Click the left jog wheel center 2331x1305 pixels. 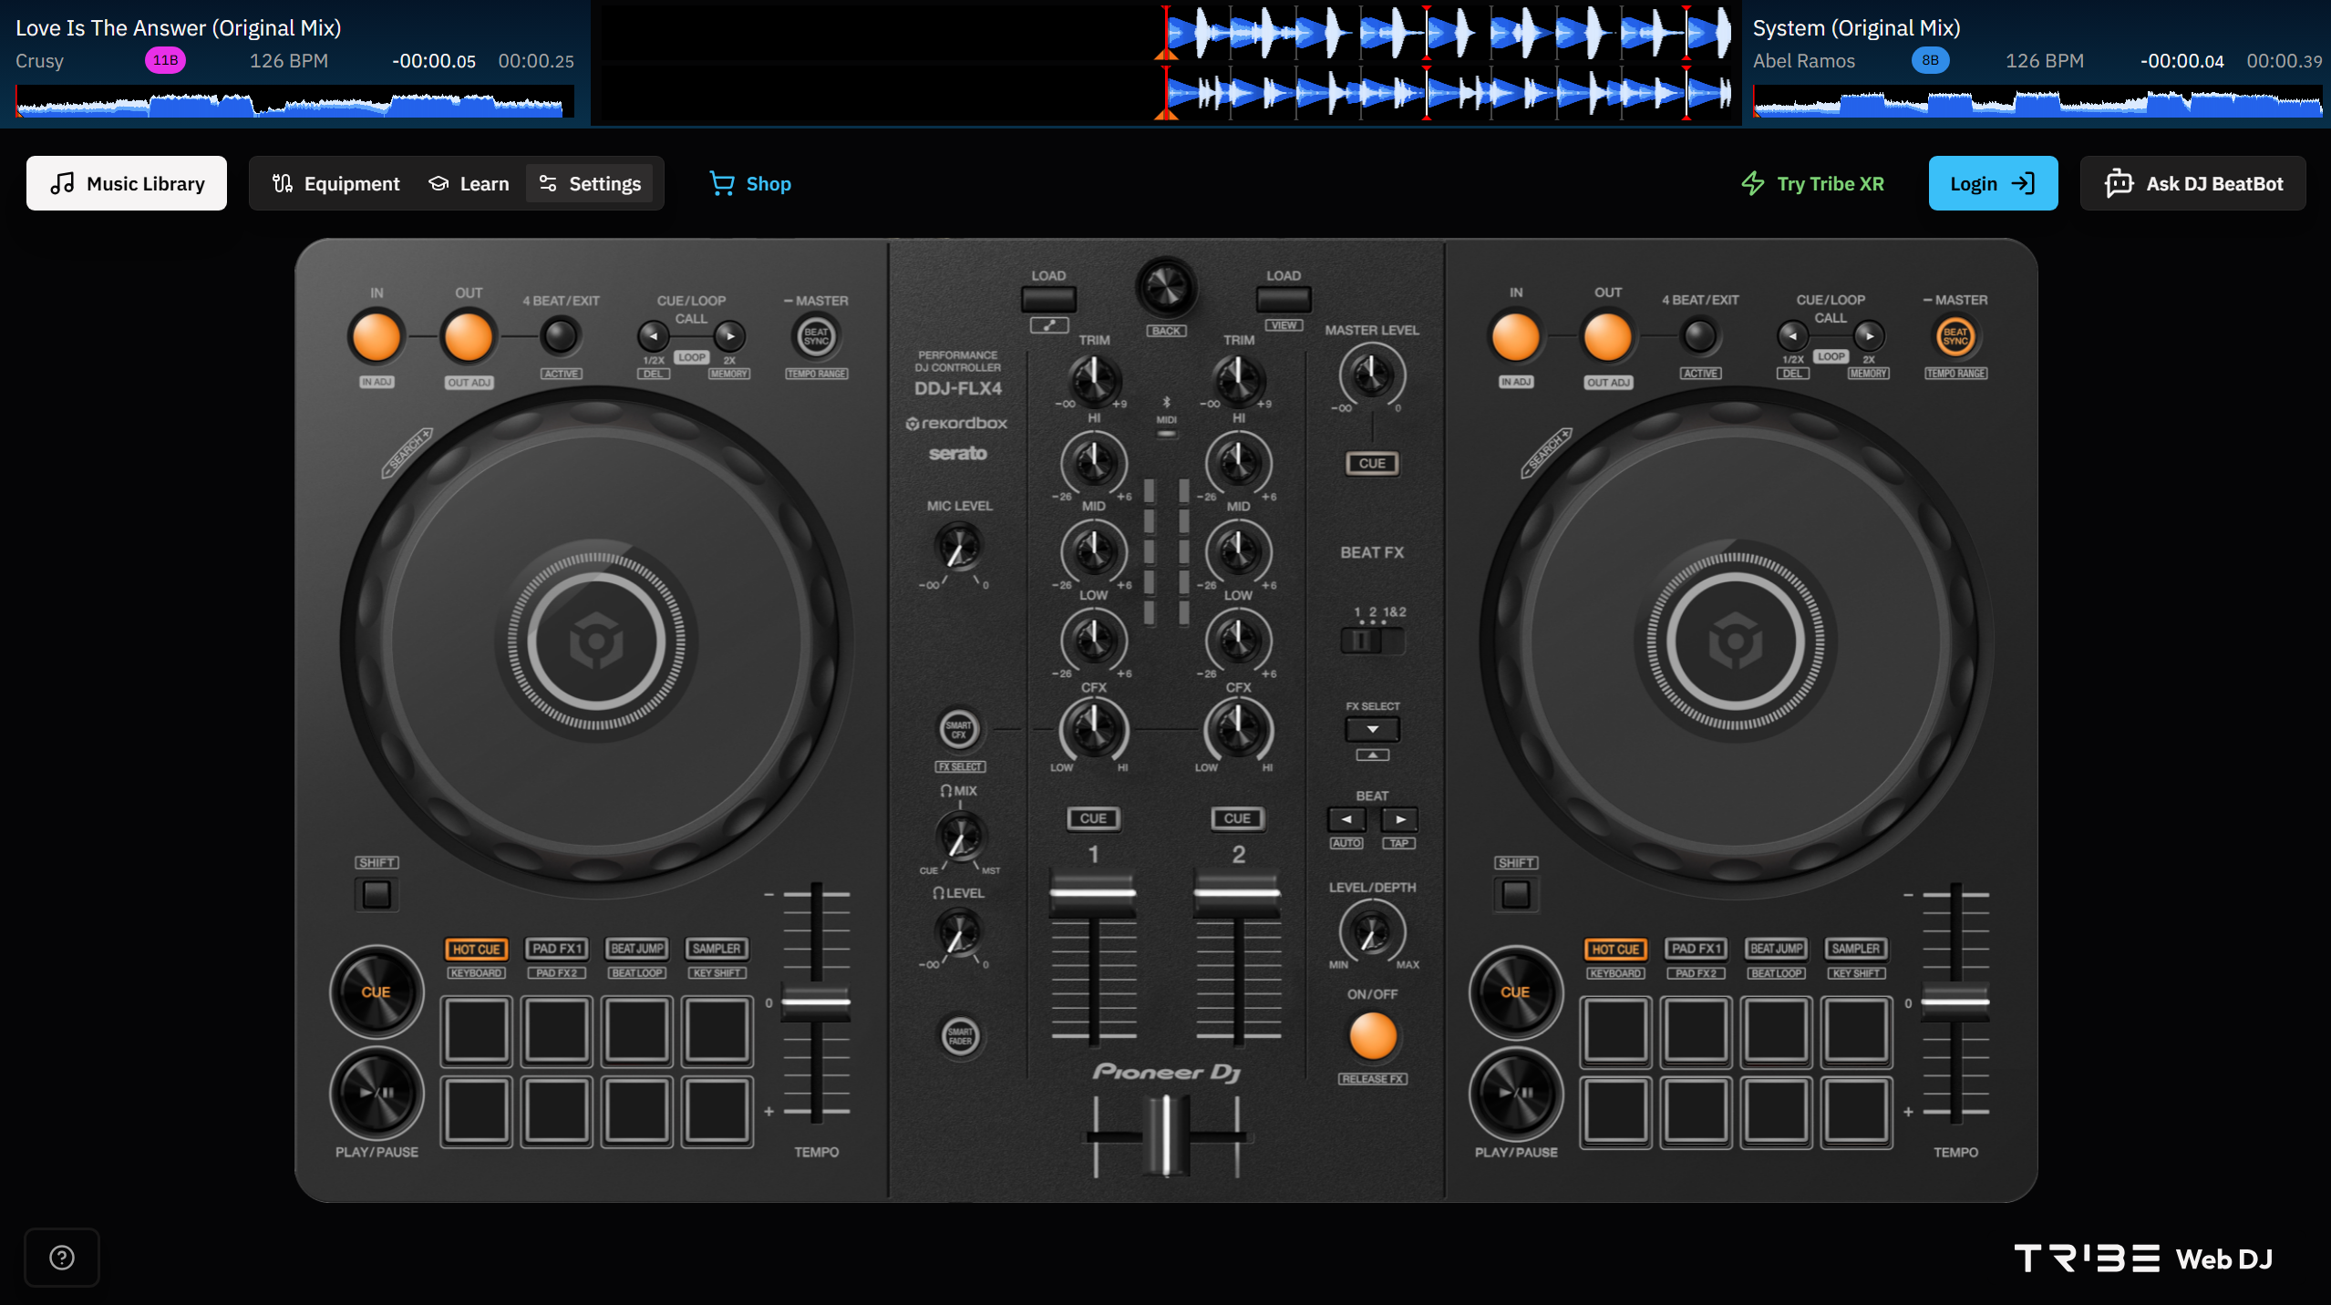[596, 642]
